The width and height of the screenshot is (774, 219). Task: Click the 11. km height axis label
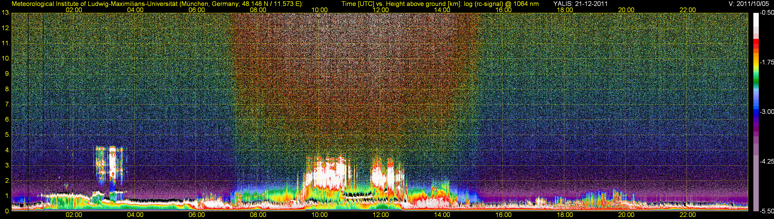[6, 43]
